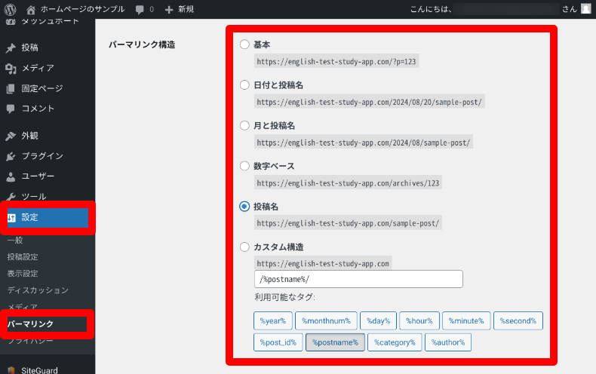Click the 利用可能なタグ label
This screenshot has width=596, height=374.
[x=284, y=297]
